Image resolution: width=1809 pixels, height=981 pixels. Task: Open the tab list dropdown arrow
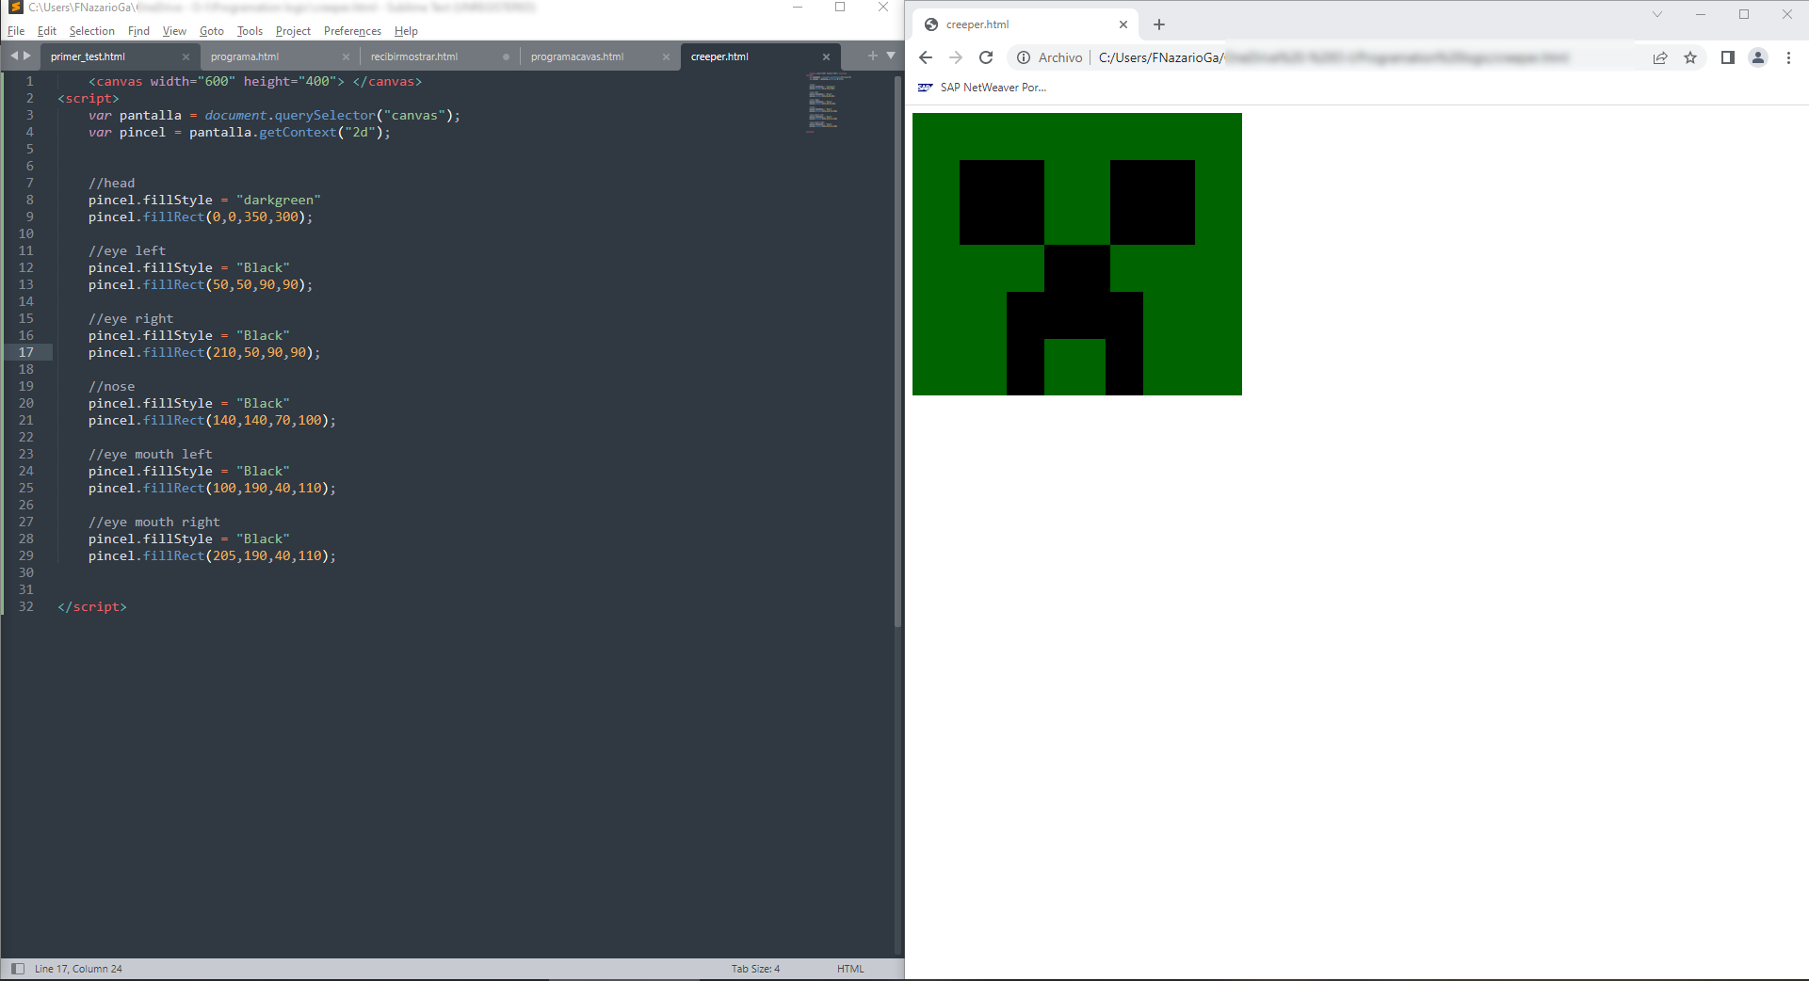coord(891,56)
